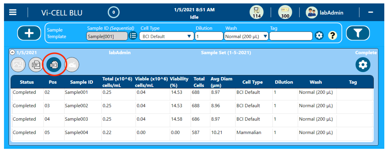This screenshot has width=388, height=150.
Task: Add a new sample with the plus button
Action: (x=29, y=33)
